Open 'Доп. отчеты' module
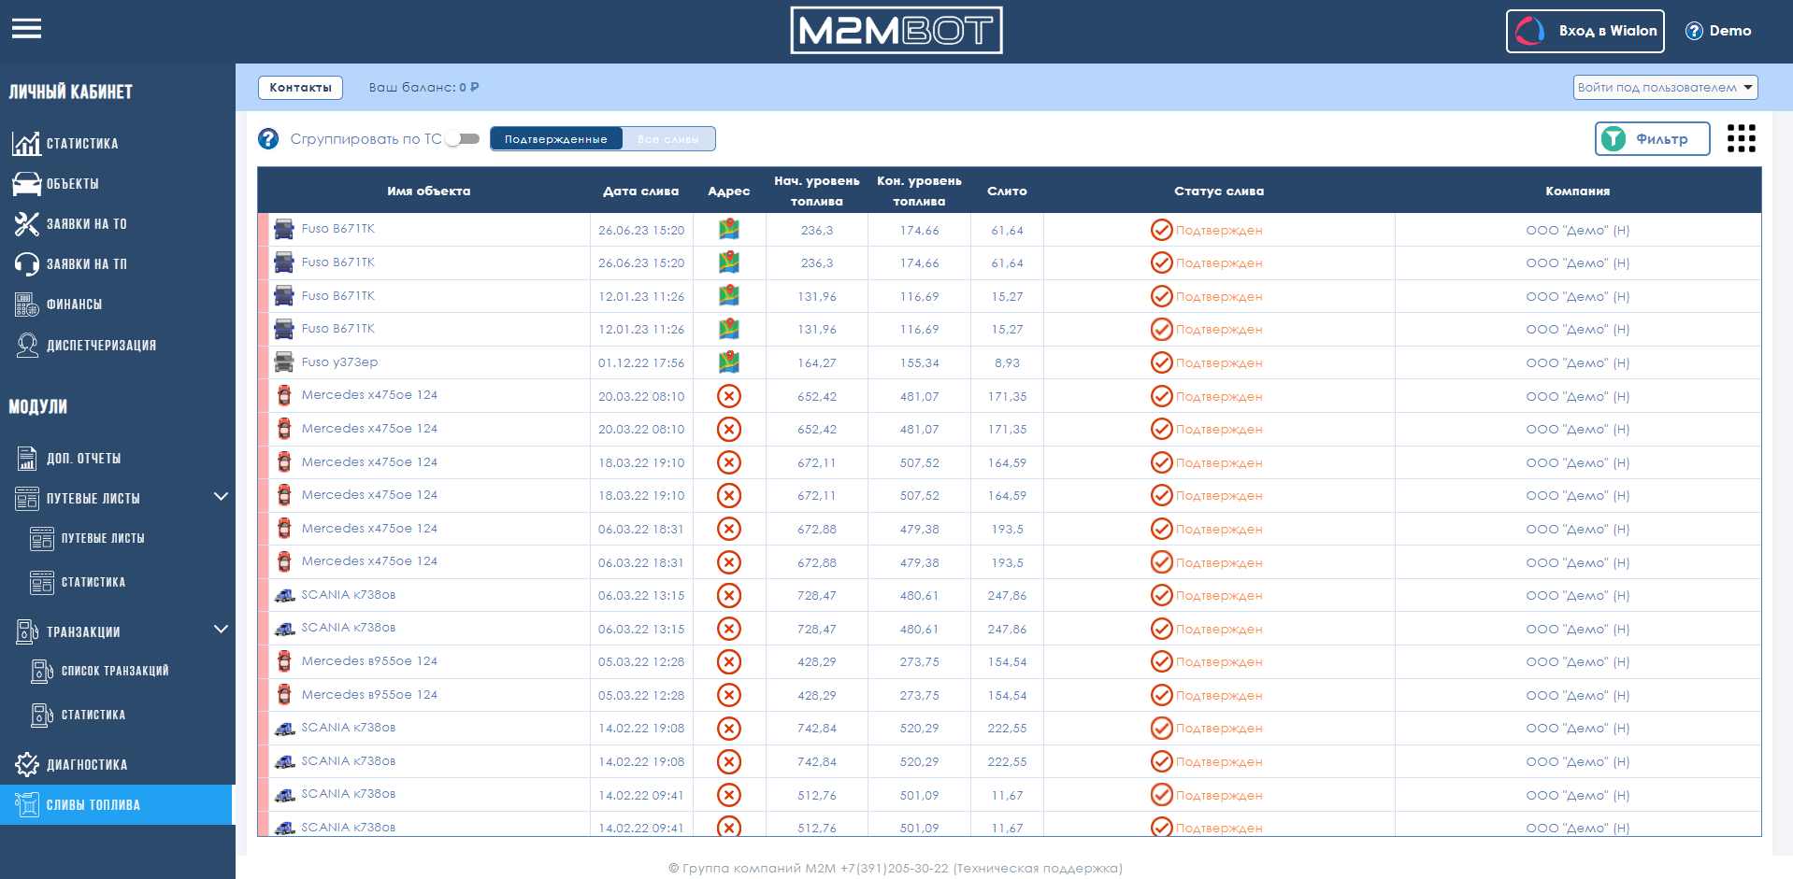 [83, 459]
